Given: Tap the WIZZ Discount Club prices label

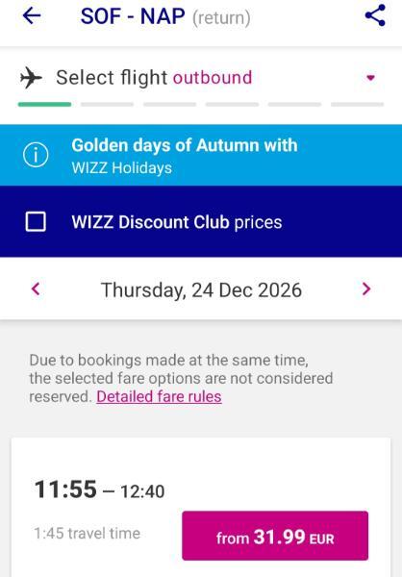Looking at the screenshot, I should pyautogui.click(x=177, y=222).
